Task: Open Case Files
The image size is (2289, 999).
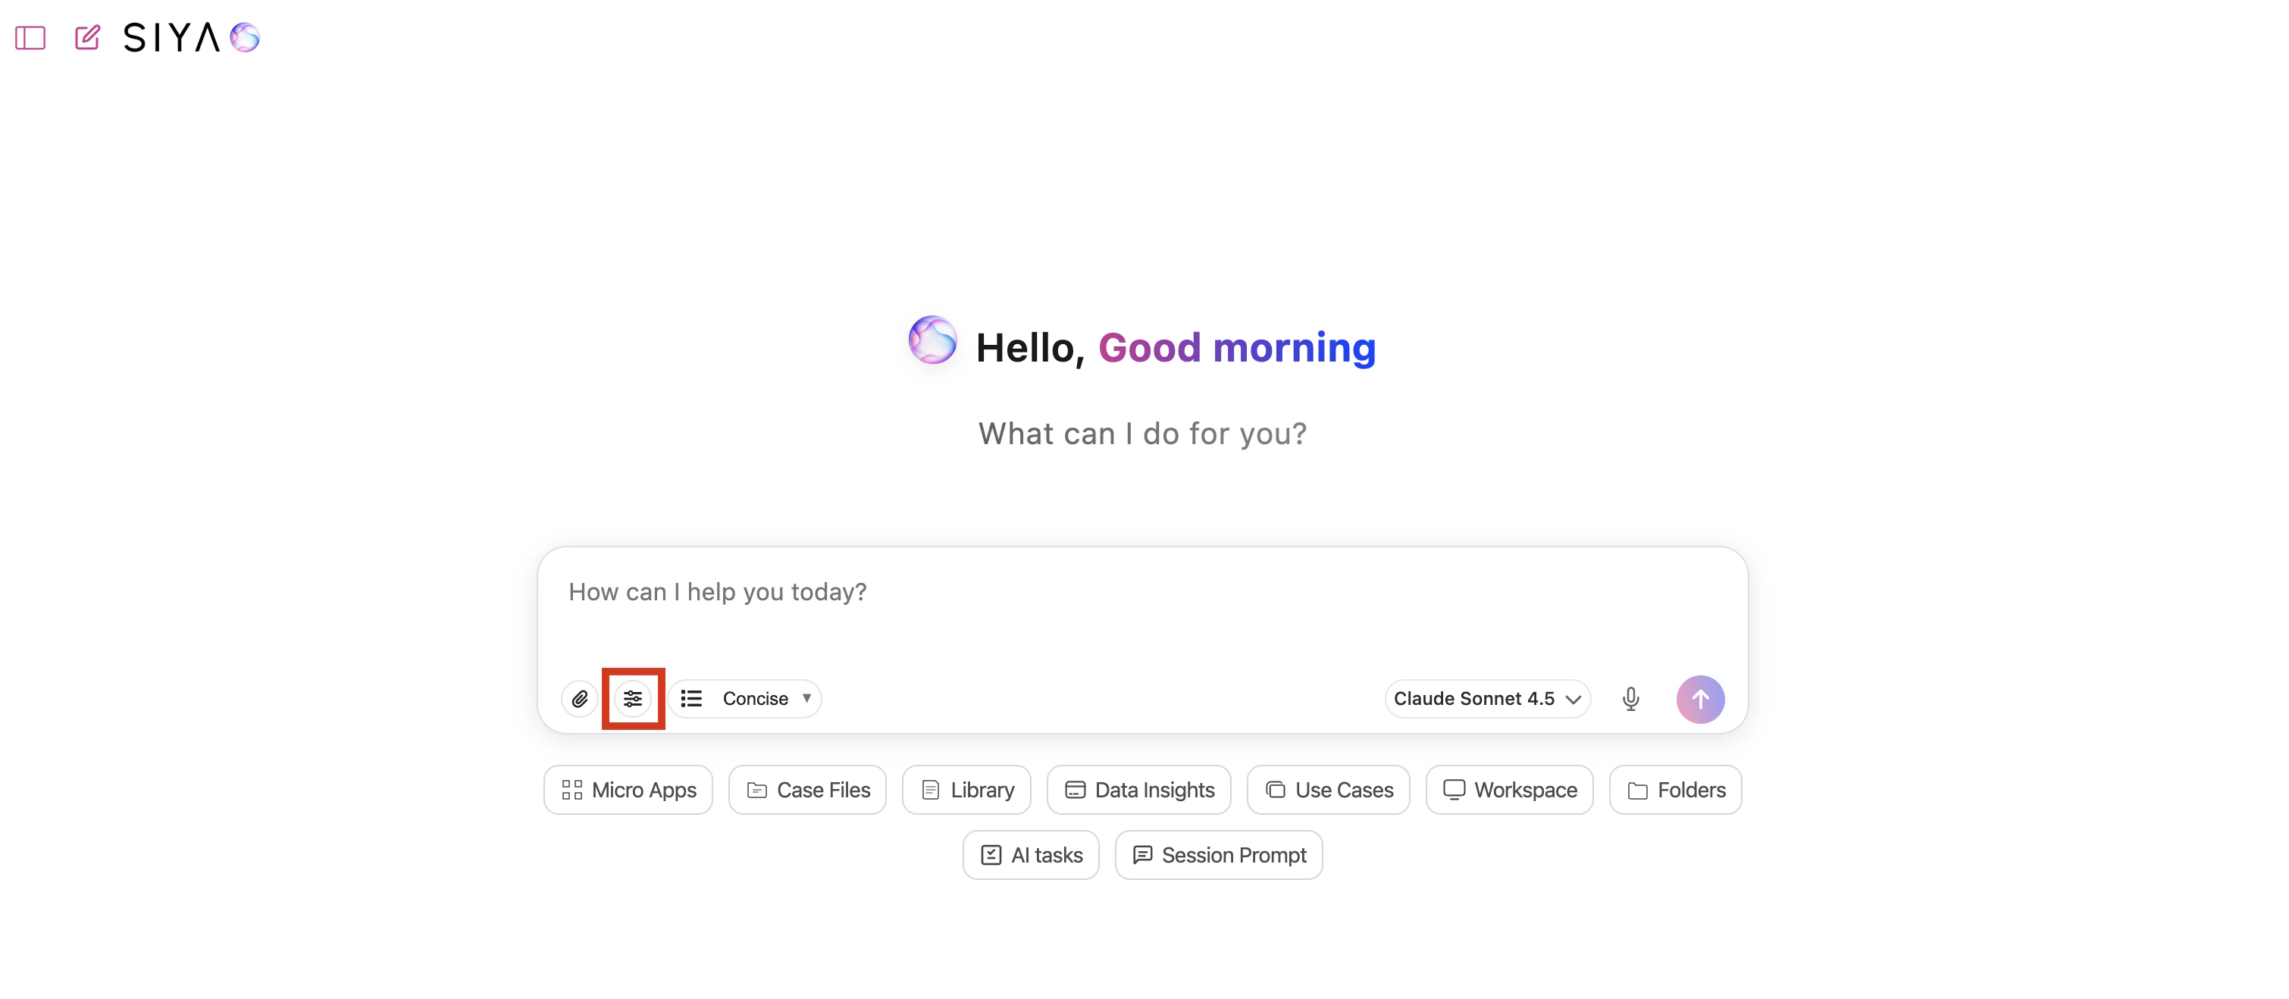Action: pos(808,789)
